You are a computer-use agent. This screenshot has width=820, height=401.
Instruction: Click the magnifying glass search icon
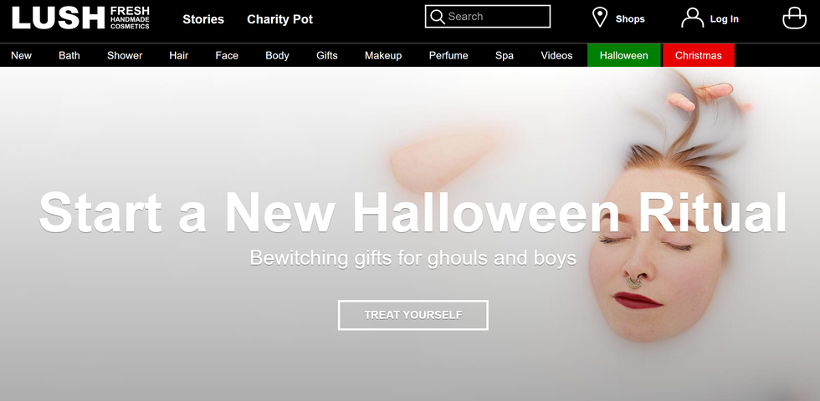click(437, 17)
